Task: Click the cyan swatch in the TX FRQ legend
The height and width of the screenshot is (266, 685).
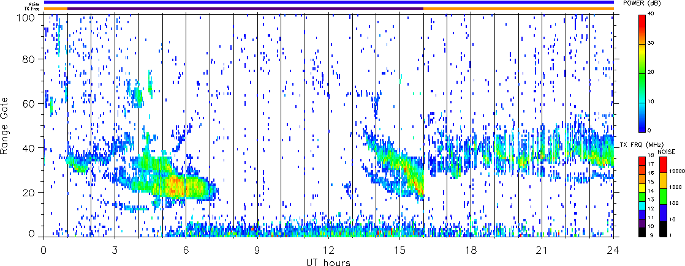Action: point(641,205)
